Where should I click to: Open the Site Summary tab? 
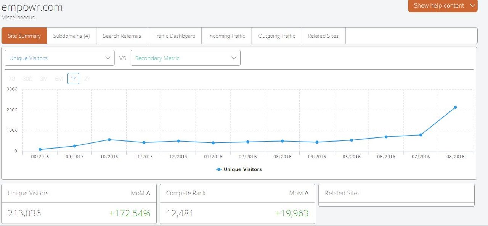tap(24, 36)
